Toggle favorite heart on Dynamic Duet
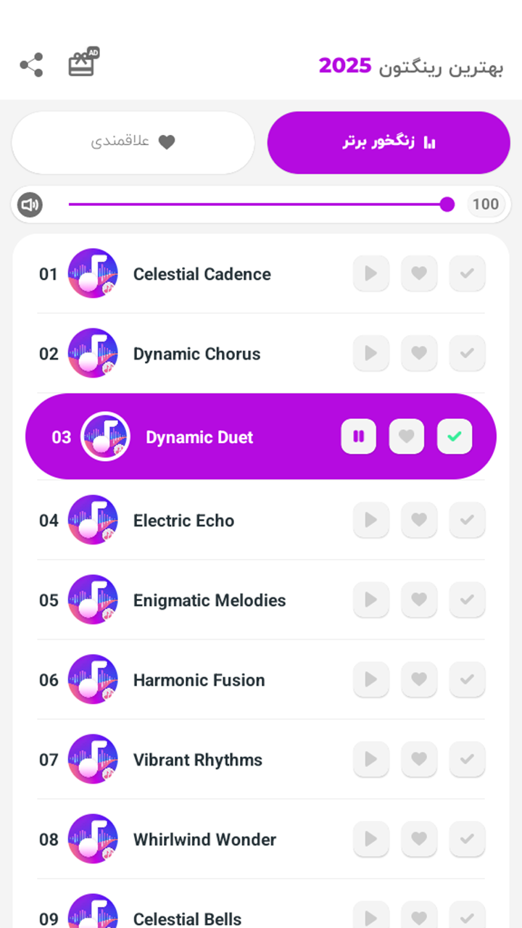 pos(407,436)
